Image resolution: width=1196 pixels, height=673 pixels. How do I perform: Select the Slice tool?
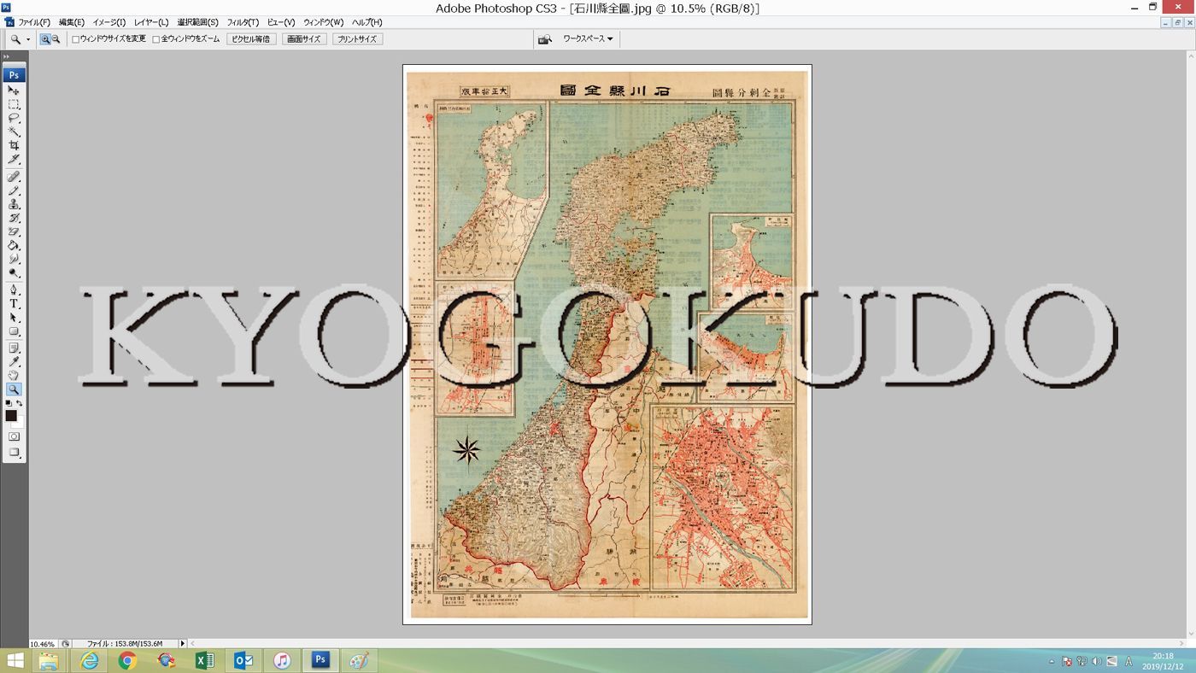[x=14, y=159]
